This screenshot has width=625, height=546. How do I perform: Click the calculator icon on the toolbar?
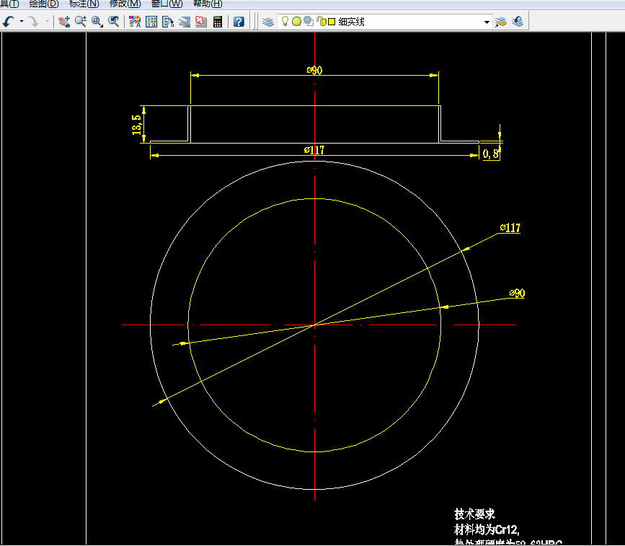click(x=218, y=21)
